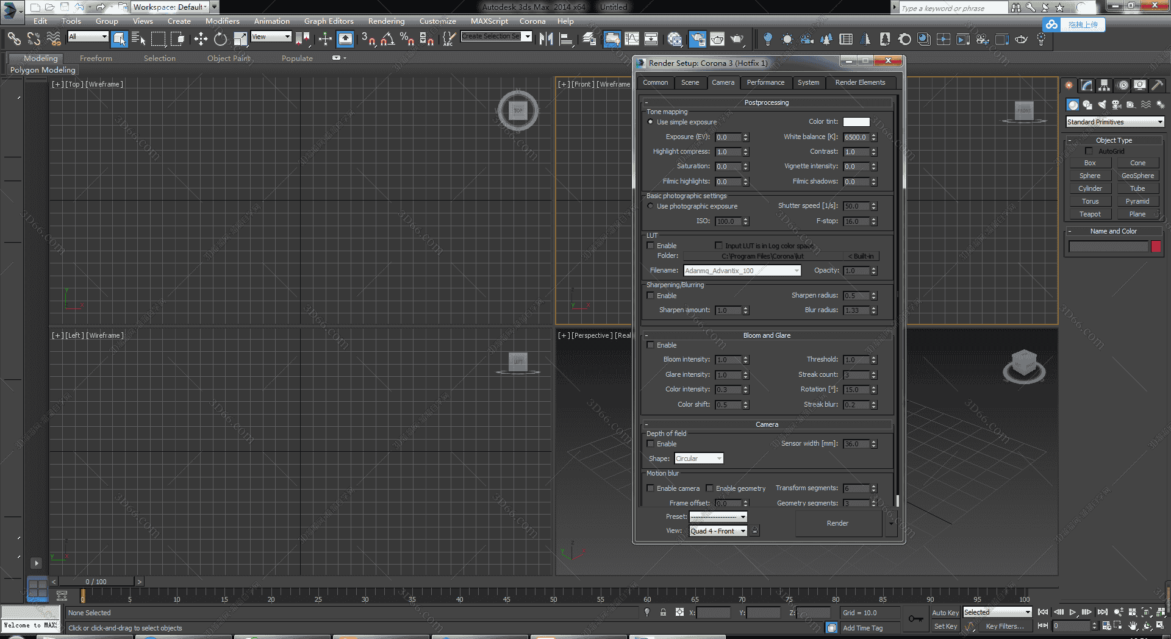Screen dimensions: 1171x639
Task: Select the Rotate tool
Action: [220, 40]
